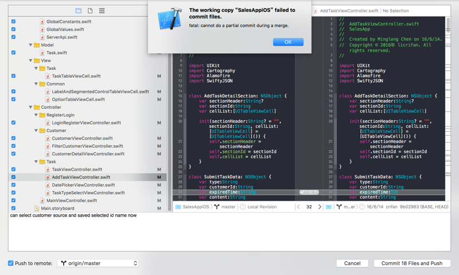Click 9b02963 (BASE, HEAD) revision item

pyautogui.click(x=424, y=207)
